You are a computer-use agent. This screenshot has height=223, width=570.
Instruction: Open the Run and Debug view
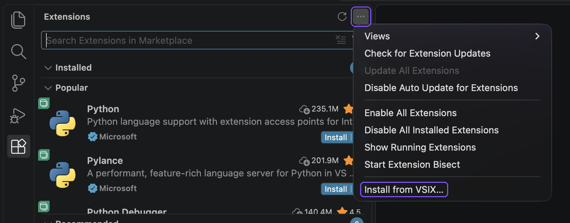[18, 115]
